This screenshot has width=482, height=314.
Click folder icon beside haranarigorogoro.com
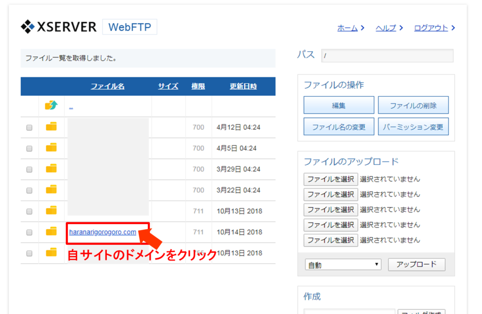[x=51, y=231]
